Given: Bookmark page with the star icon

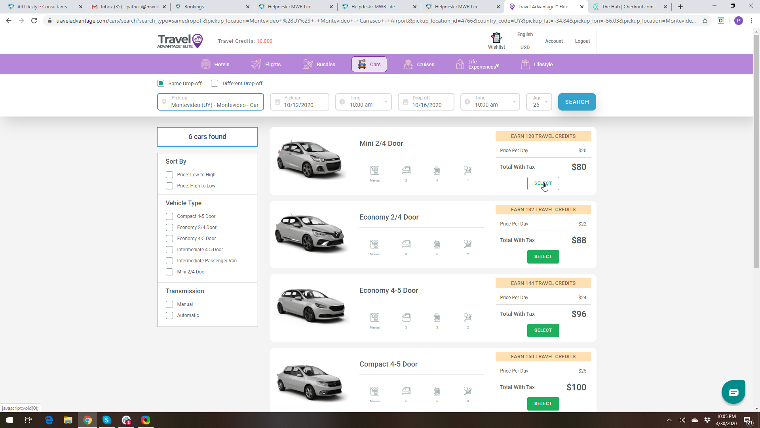Looking at the screenshot, I should pyautogui.click(x=705, y=21).
